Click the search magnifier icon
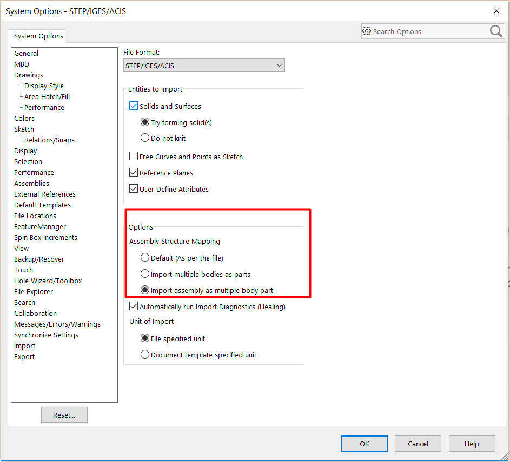This screenshot has height=462, width=510. click(x=496, y=31)
